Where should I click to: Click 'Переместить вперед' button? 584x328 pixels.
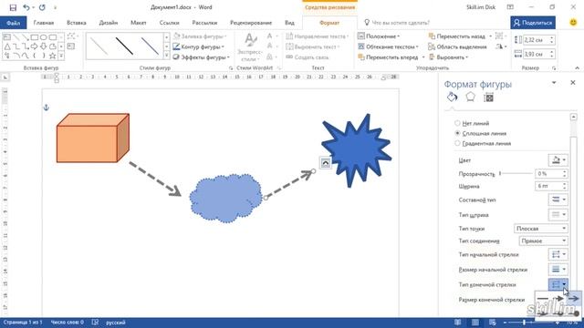[387, 57]
